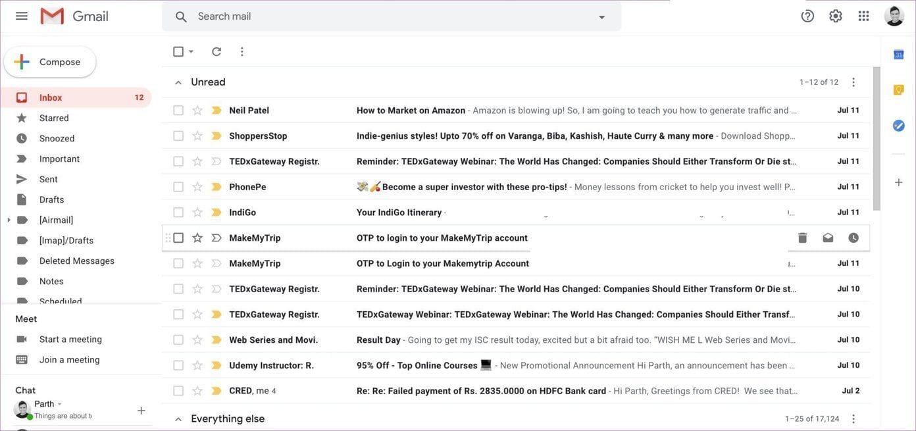916x431 pixels.
Task: Open the main menu hamburger icon
Action: [22, 16]
